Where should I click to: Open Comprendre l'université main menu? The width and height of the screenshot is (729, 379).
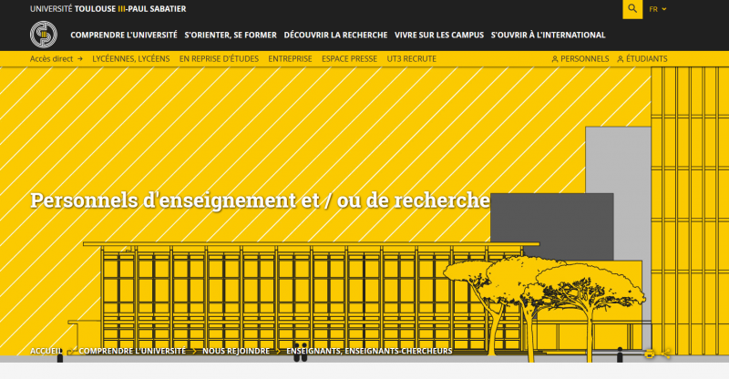(124, 36)
